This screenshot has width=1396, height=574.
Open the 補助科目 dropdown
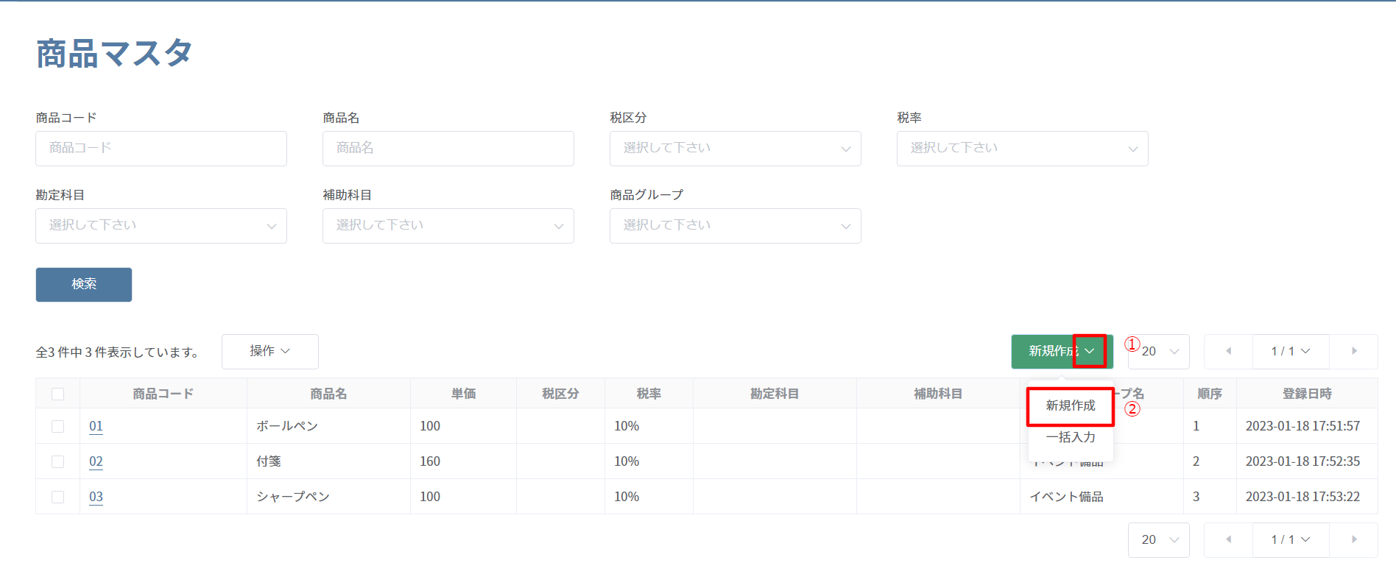tap(448, 226)
